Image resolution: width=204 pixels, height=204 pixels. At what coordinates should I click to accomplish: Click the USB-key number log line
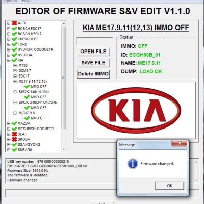[38, 161]
